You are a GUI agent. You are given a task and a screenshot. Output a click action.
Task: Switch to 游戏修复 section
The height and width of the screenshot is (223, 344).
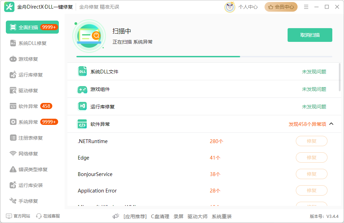32,59
